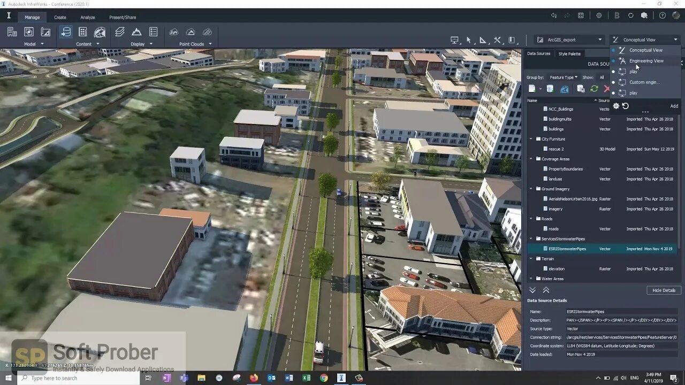
Task: Open the settings gear in title bar
Action: tap(599, 16)
